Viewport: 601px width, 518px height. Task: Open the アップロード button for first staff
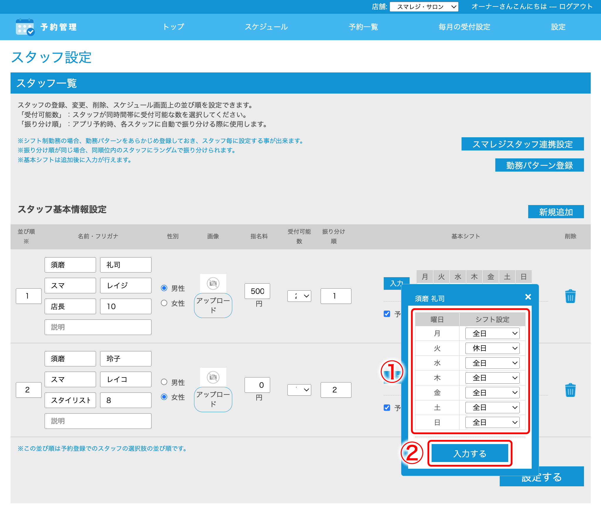coord(213,305)
